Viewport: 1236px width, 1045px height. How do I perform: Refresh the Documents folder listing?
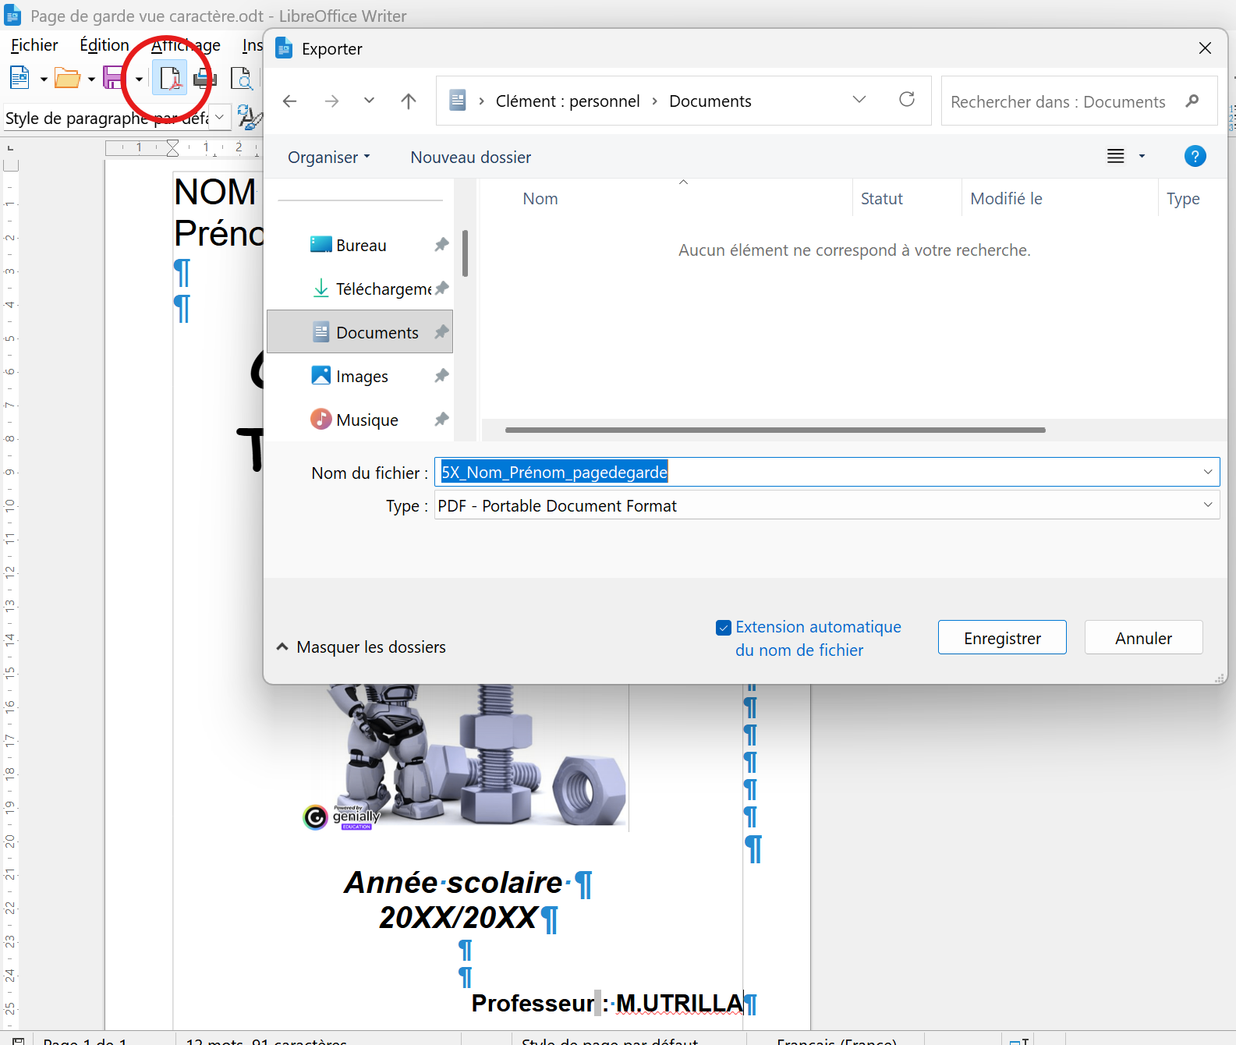907,100
